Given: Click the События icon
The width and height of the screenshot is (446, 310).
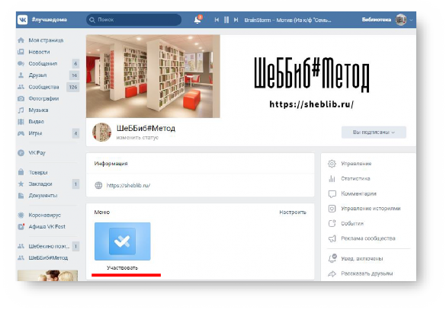Looking at the screenshot, I should (x=332, y=223).
